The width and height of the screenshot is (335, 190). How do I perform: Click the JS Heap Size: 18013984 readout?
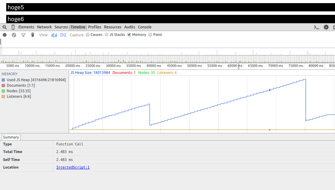click(x=90, y=73)
